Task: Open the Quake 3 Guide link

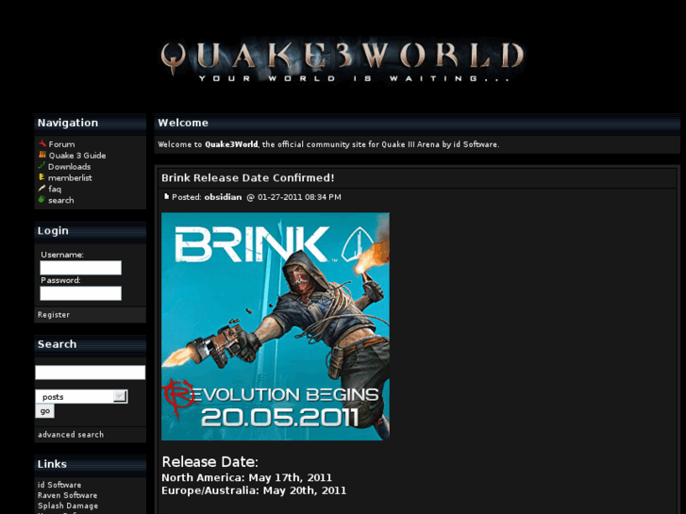Action: point(77,156)
